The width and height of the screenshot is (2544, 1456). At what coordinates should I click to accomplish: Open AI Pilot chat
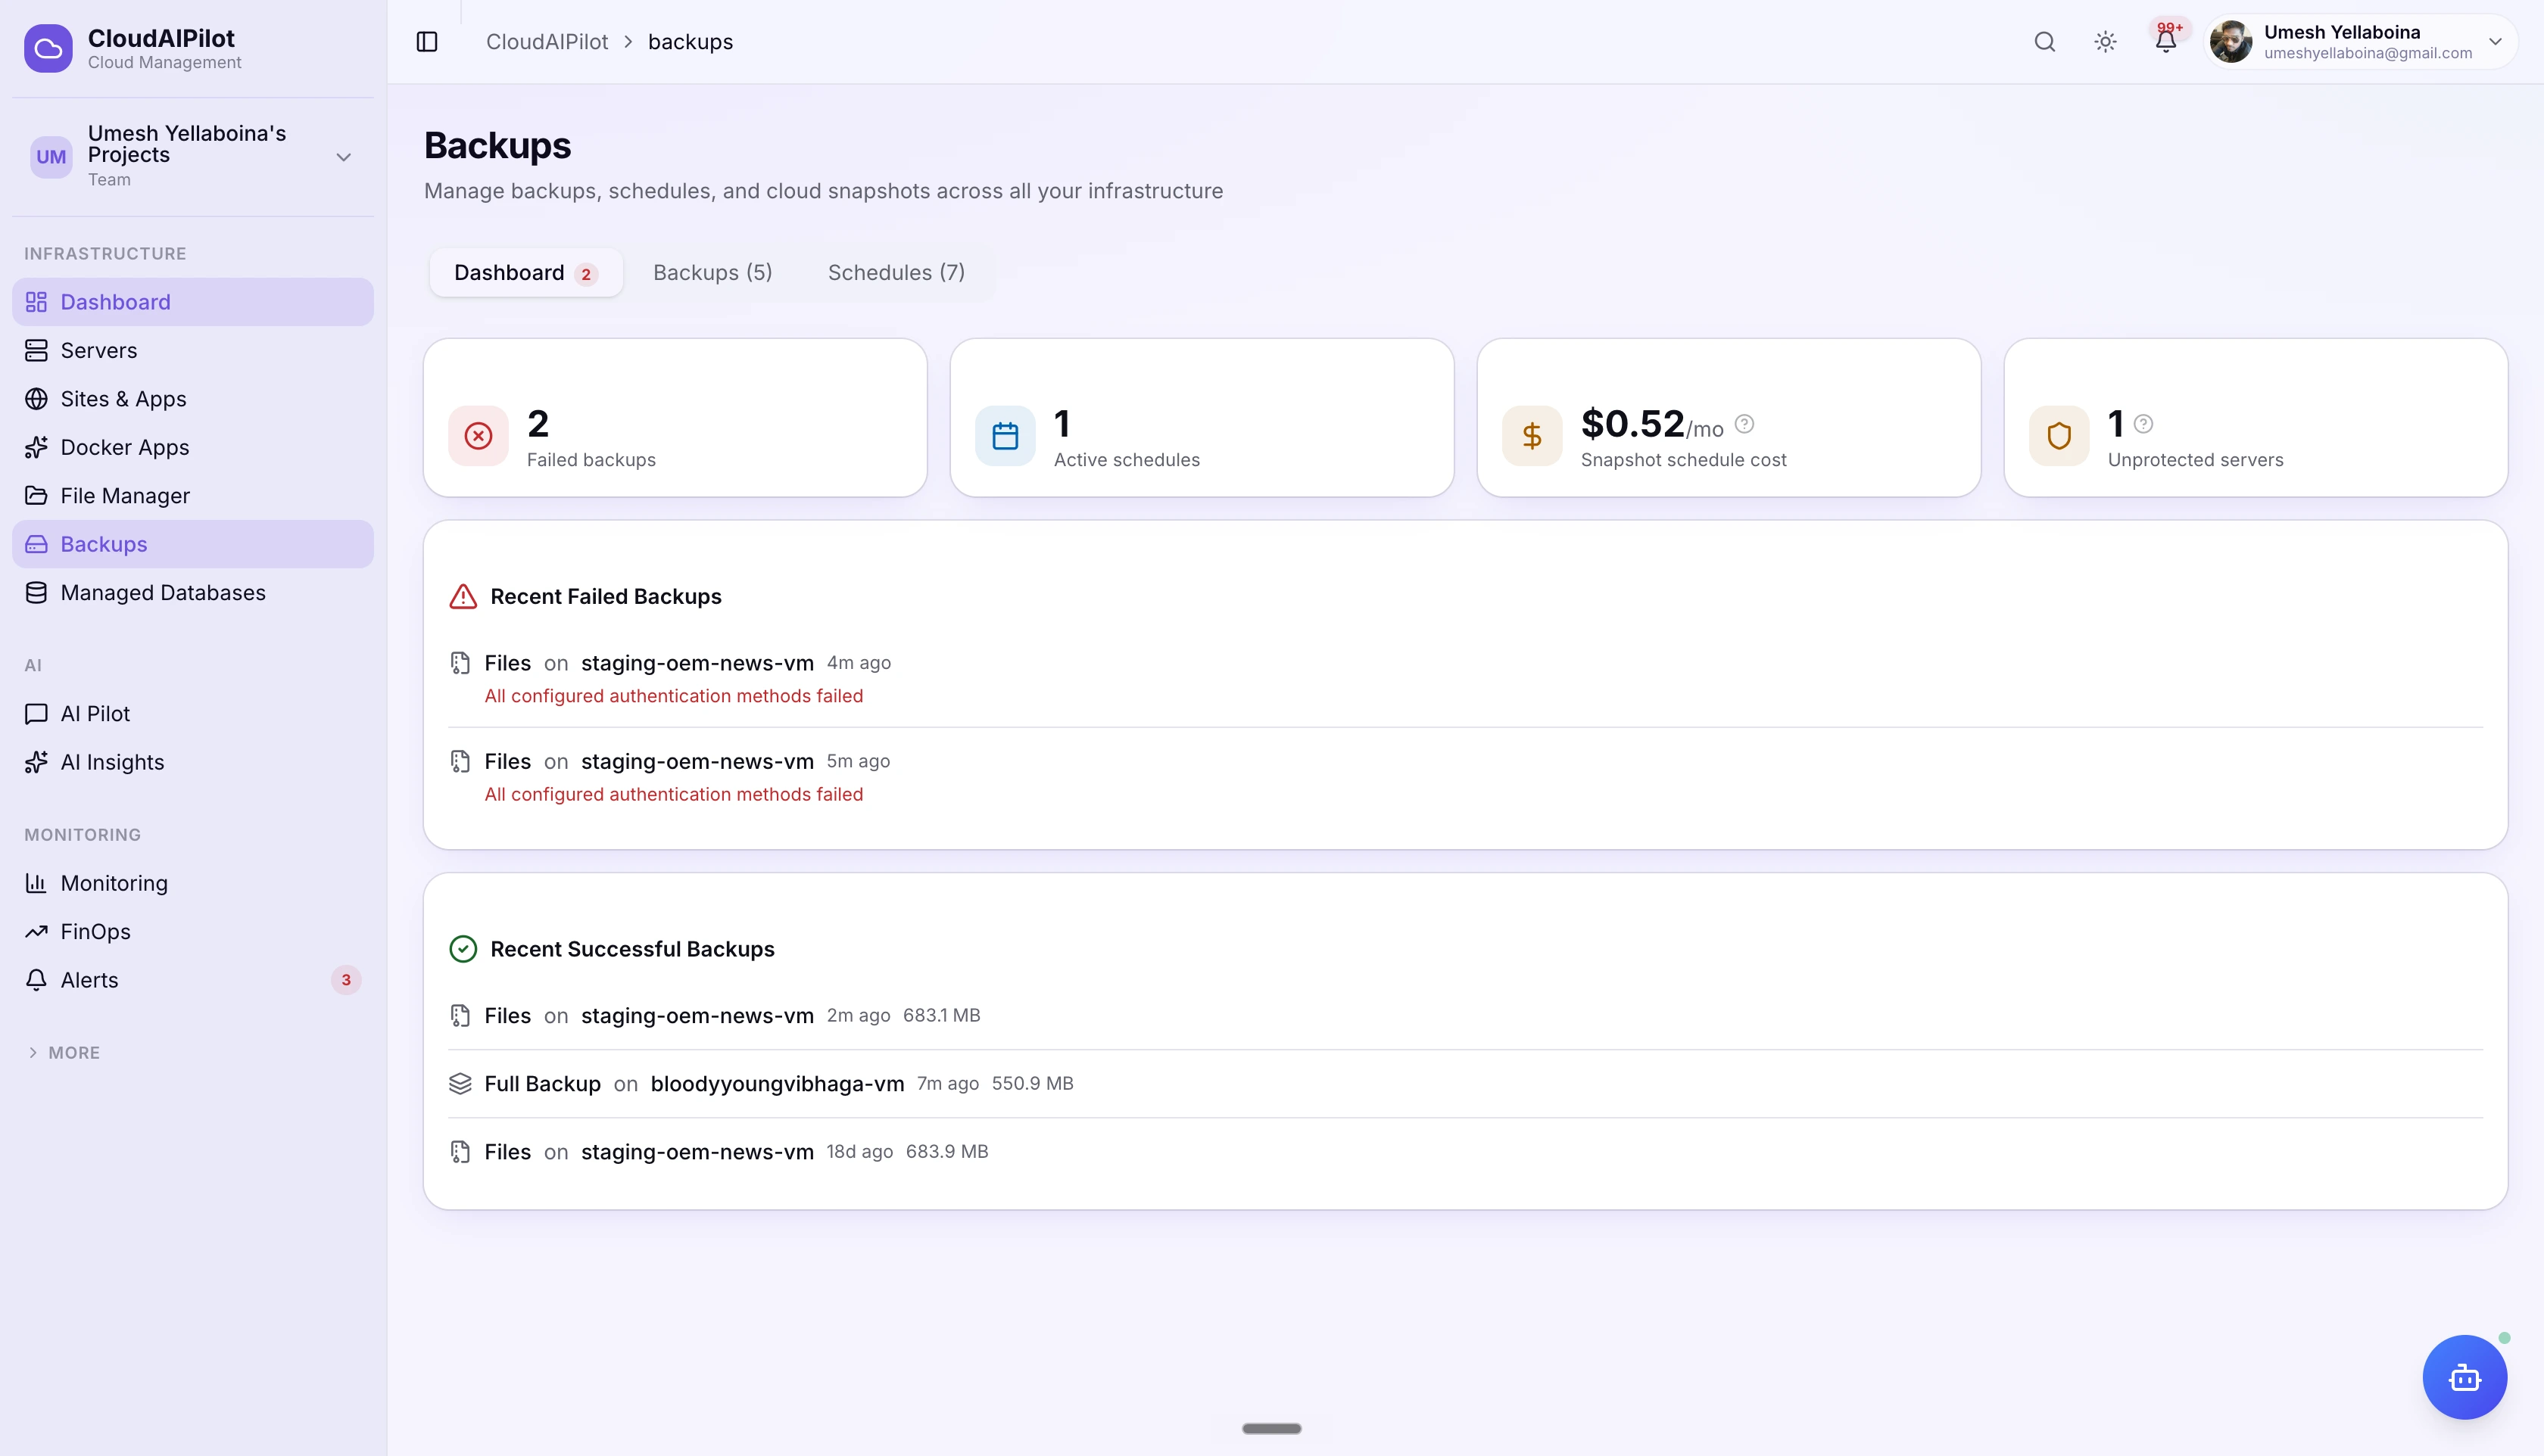tap(192, 714)
